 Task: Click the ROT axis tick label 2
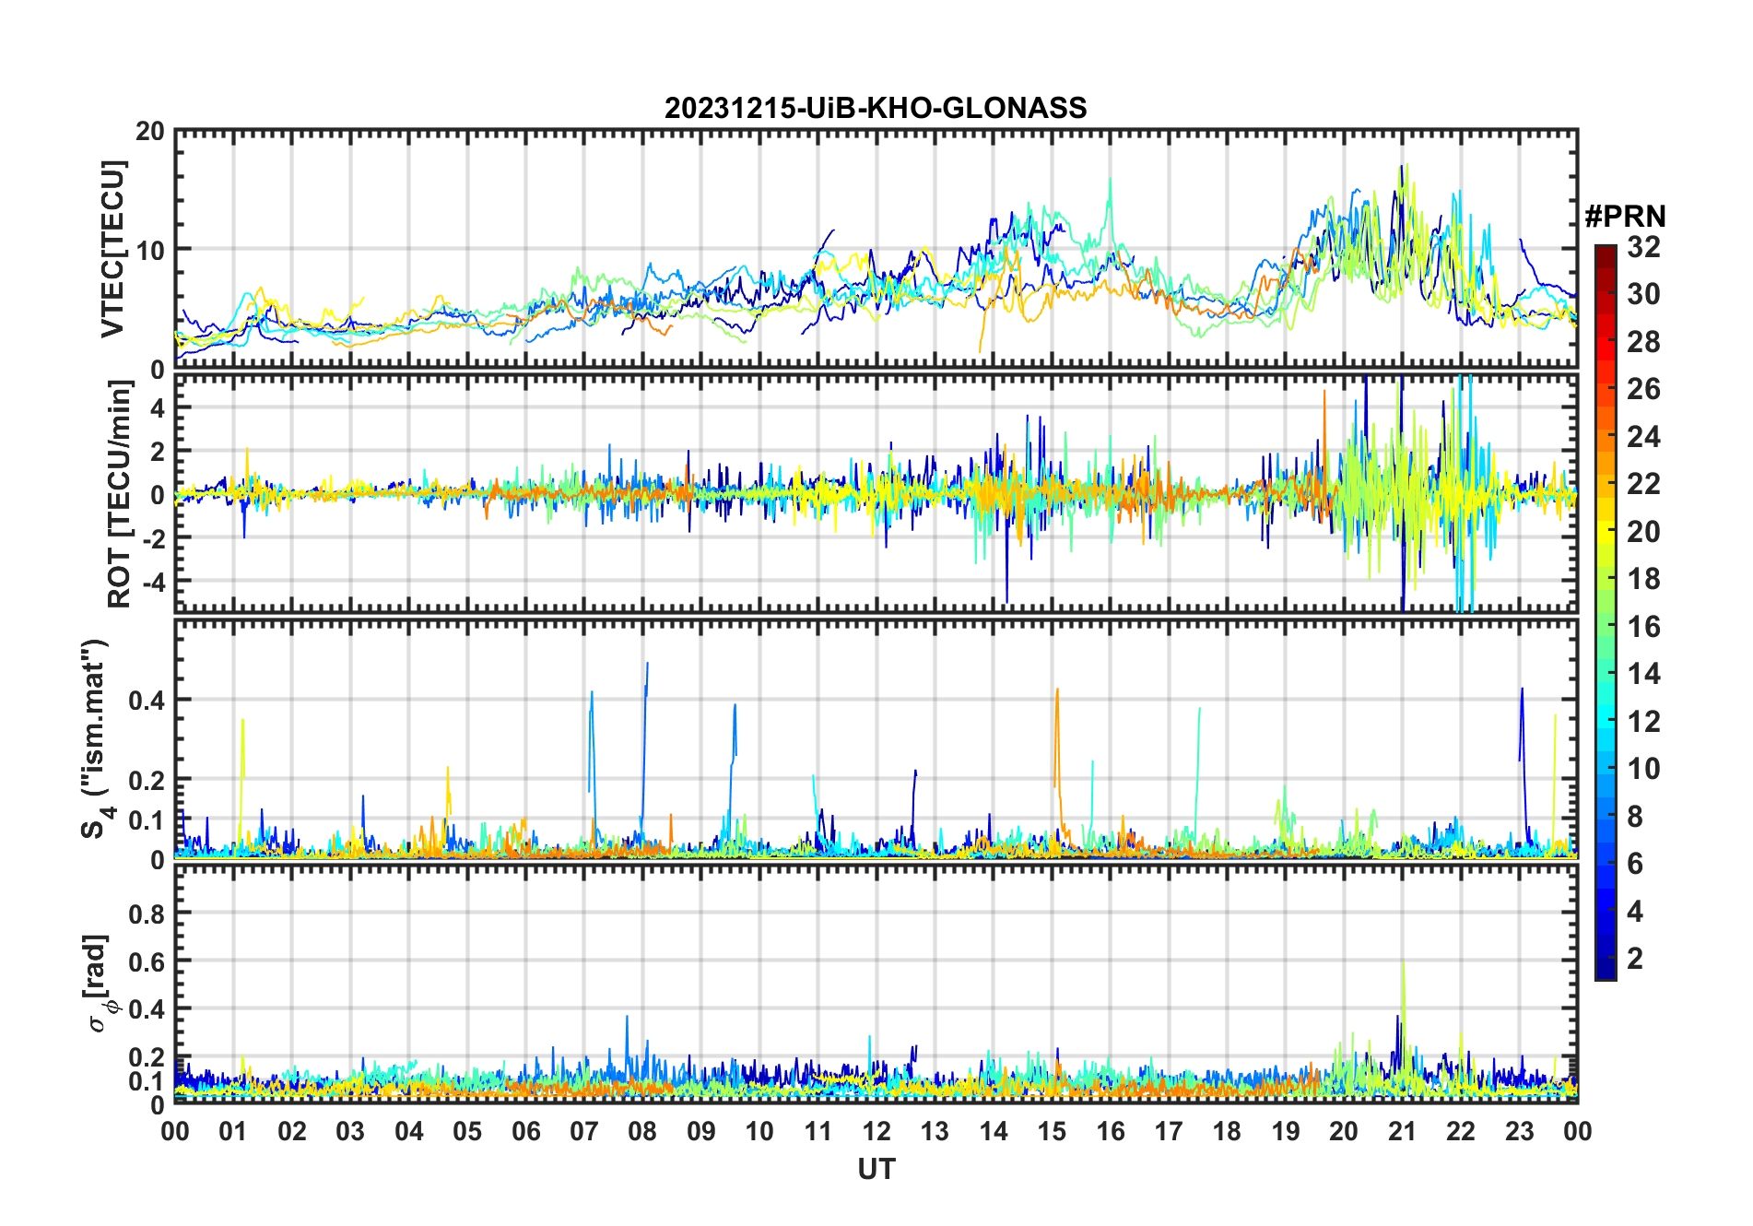tap(159, 452)
